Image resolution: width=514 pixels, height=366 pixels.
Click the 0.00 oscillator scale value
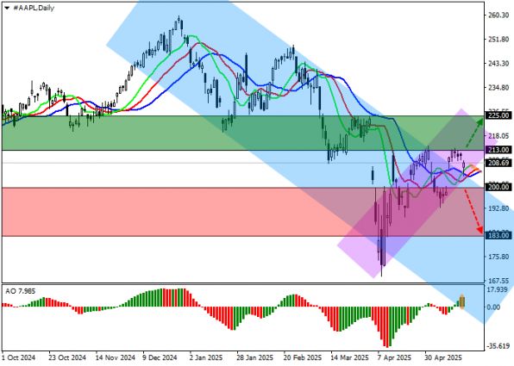tap(493, 307)
